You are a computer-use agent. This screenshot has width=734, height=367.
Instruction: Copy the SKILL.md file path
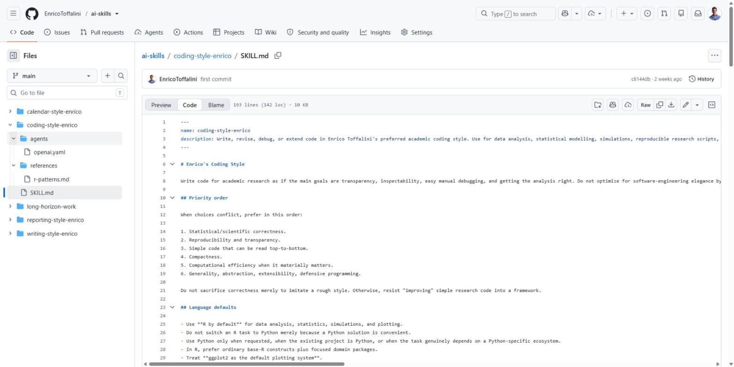pos(278,56)
